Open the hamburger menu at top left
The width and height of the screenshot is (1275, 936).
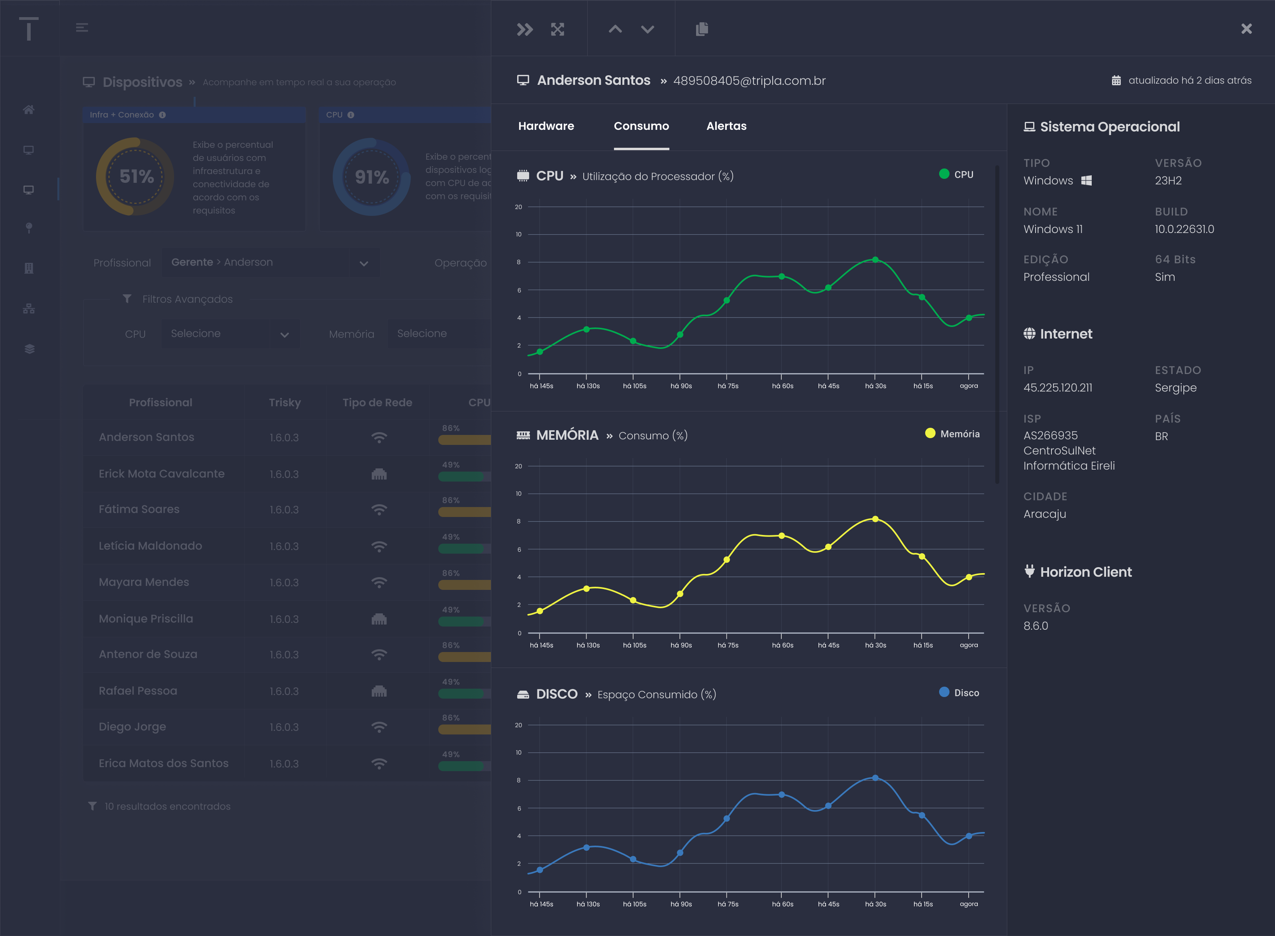[x=82, y=27]
